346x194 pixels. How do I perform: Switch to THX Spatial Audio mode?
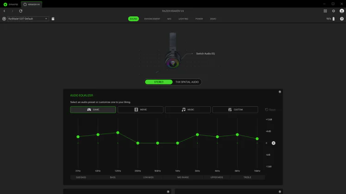[187, 82]
